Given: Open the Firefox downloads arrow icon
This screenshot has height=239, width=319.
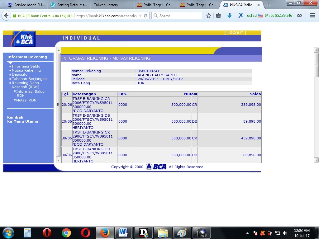Looking at the screenshot, I should point(230,16).
